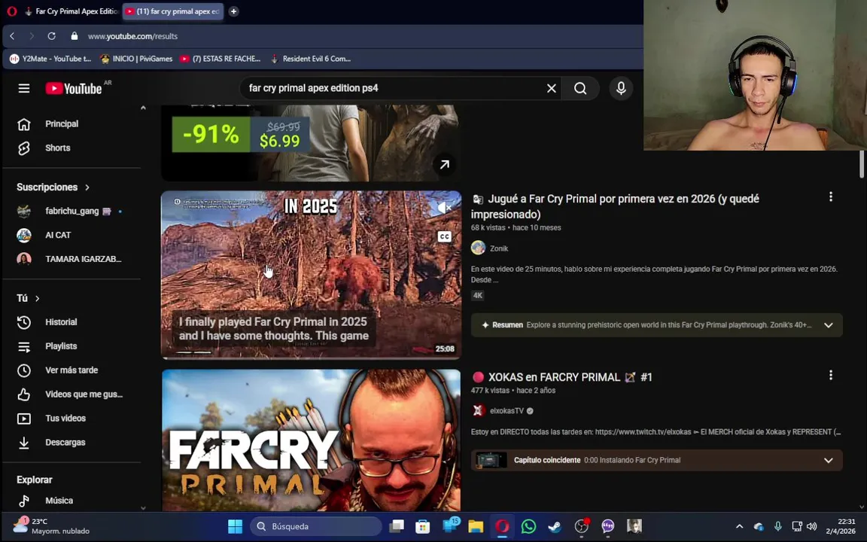Open Resident Evil 6 Com... bookmark
This screenshot has width=867, height=542.
tap(310, 59)
